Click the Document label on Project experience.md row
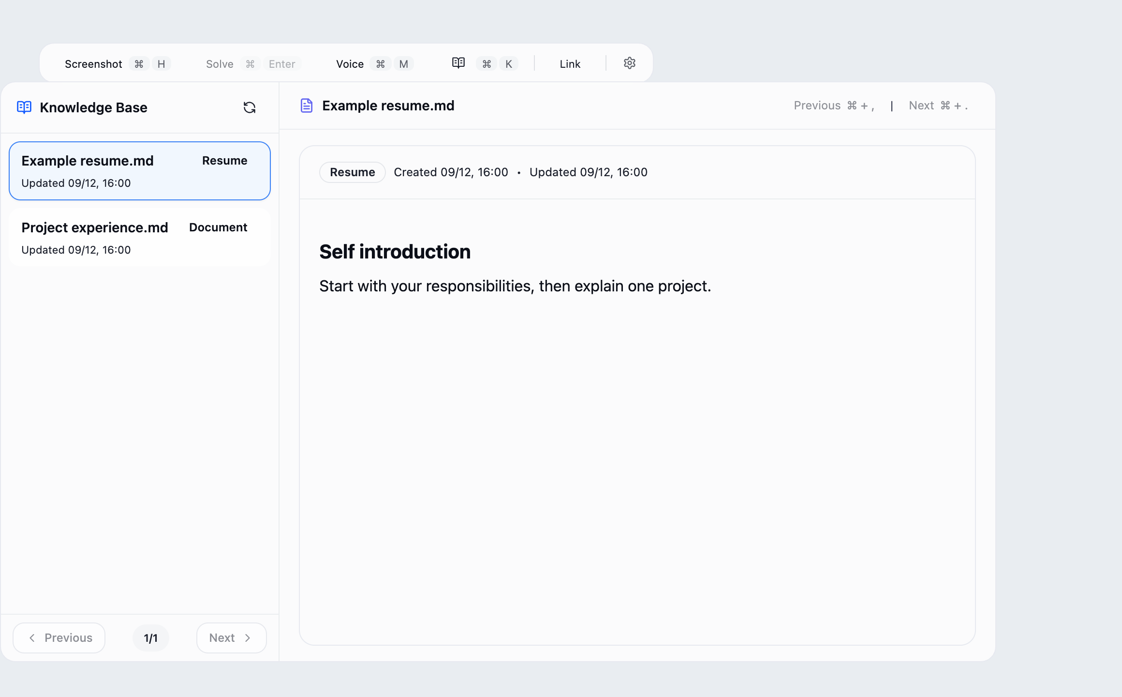Viewport: 1122px width, 697px height. click(x=218, y=227)
